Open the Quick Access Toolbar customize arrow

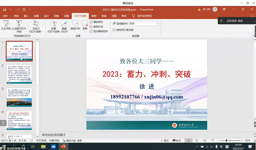[x=30, y=10]
